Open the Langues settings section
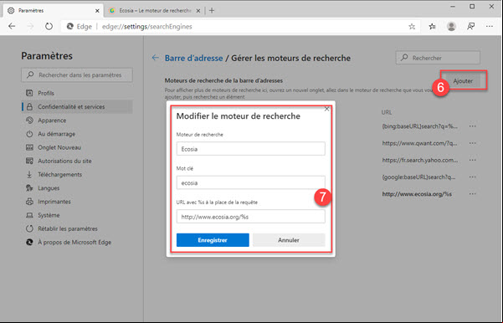Screen dimensions: 503x323 click(77, 188)
